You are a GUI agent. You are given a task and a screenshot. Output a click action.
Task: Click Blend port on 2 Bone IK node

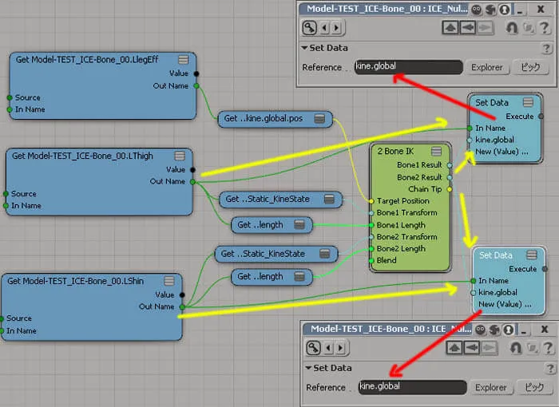pyautogui.click(x=371, y=260)
